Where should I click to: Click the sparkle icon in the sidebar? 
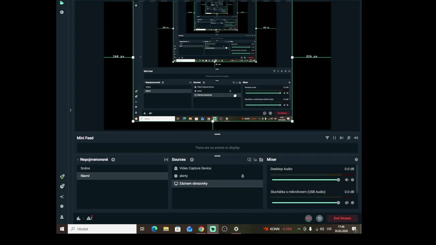pyautogui.click(x=62, y=197)
